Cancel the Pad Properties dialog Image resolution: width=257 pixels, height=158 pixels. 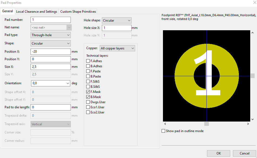point(244,153)
